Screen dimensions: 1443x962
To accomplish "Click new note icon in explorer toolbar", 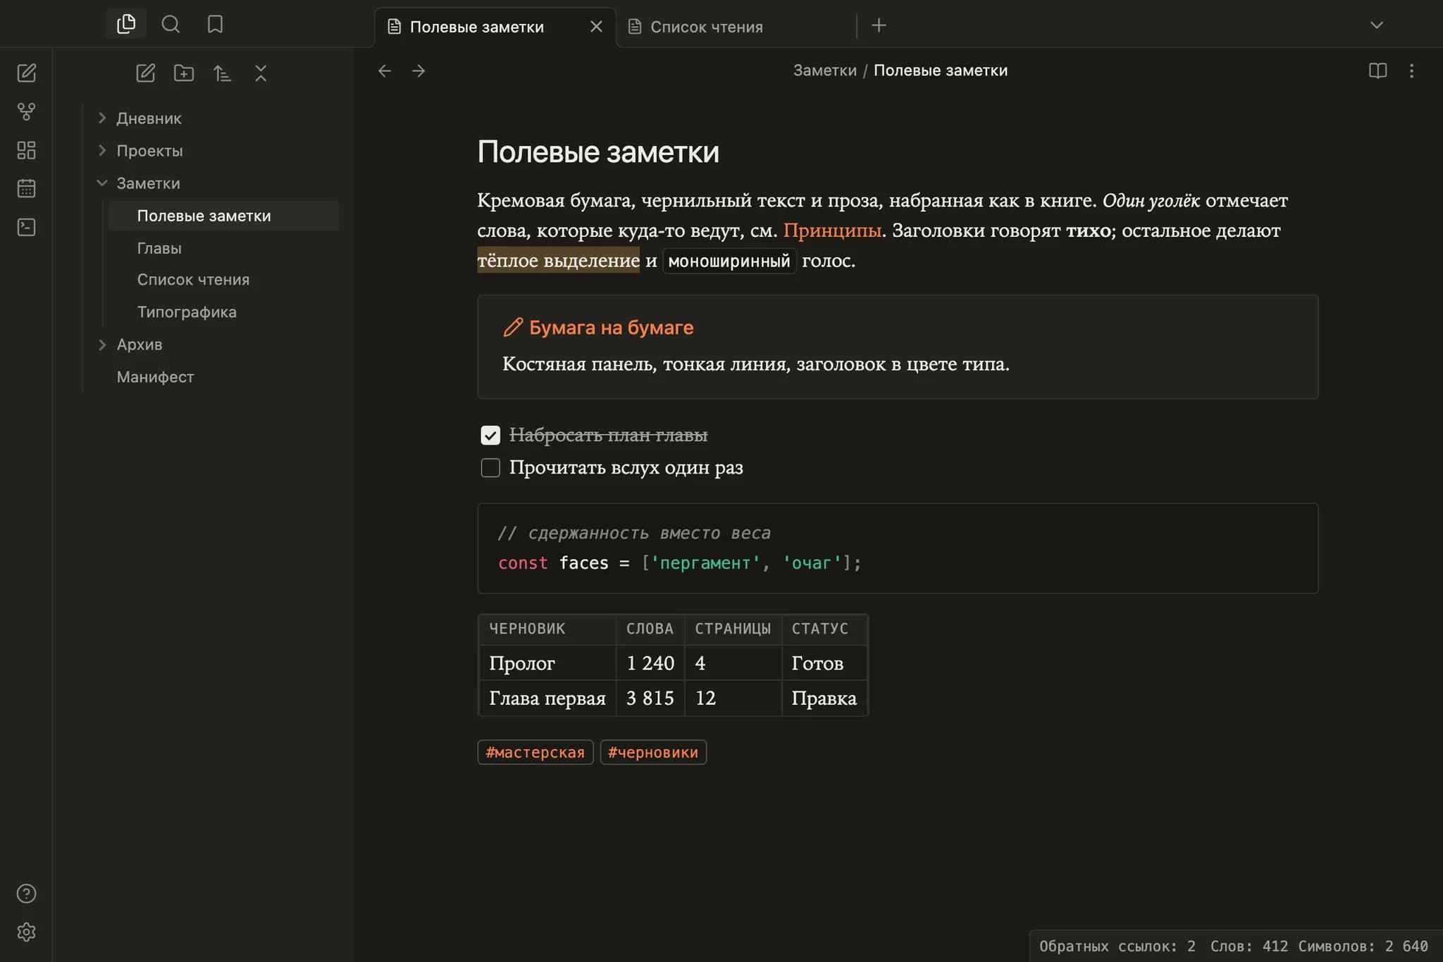I will coord(145,73).
